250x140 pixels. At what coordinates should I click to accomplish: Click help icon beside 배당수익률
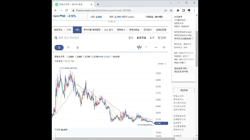pos(185,63)
